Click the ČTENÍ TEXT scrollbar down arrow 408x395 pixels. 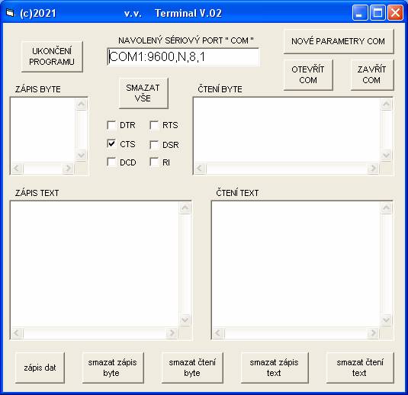tap(386, 320)
